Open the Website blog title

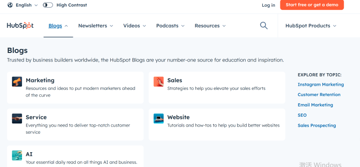click(x=178, y=117)
